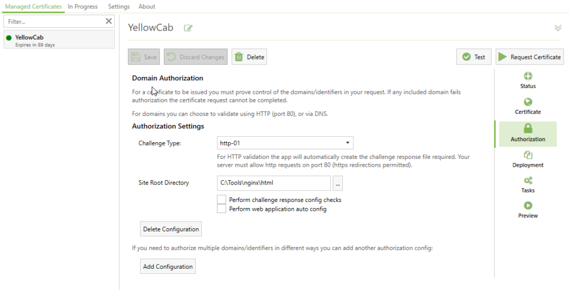Click the green Request Certificate play icon
The width and height of the screenshot is (571, 290).
click(502, 57)
